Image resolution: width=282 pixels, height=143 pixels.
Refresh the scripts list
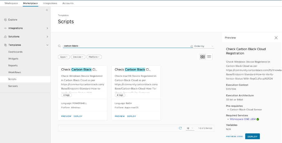(180, 128)
